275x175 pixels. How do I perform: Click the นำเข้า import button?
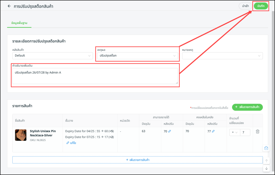245,6
